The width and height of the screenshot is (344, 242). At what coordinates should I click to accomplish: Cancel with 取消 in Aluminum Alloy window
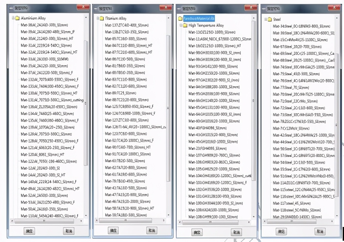click(69, 231)
